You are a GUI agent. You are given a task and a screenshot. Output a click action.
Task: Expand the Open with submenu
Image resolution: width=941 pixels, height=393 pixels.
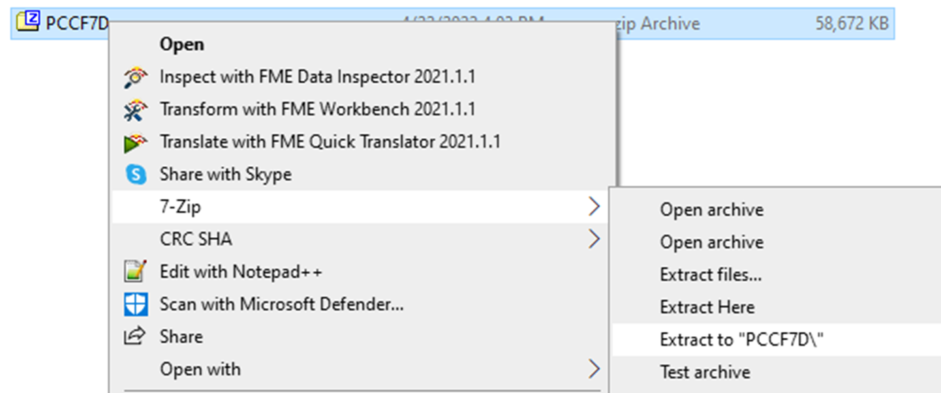tap(594, 369)
